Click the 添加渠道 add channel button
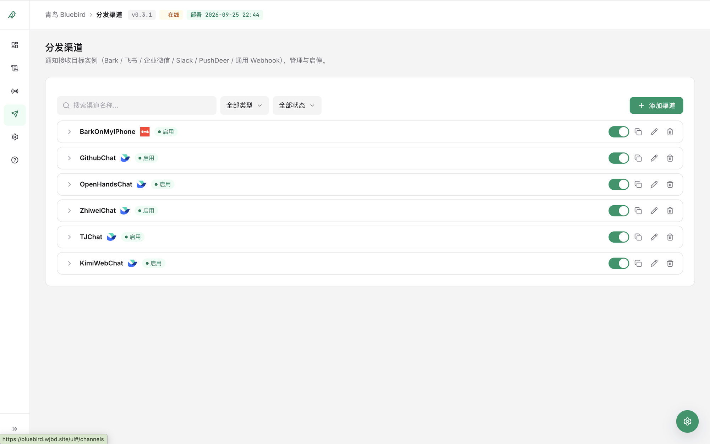This screenshot has height=444, width=710. coord(656,105)
